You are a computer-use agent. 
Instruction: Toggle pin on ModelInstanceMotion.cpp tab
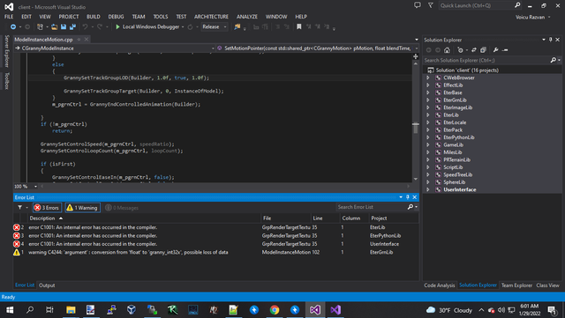click(x=79, y=40)
